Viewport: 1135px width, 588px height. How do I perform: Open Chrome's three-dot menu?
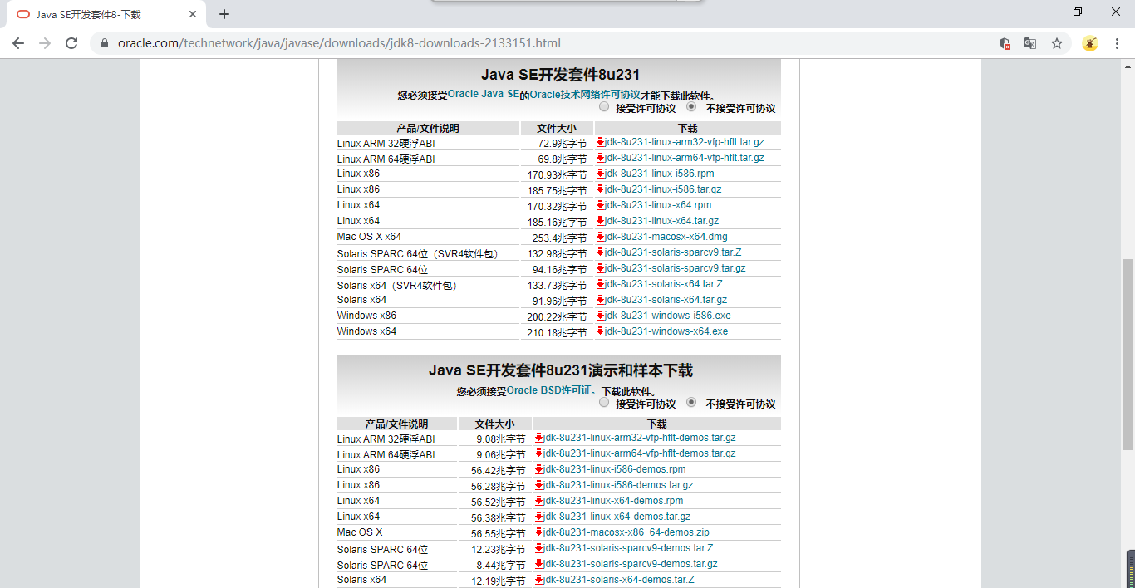click(x=1117, y=43)
